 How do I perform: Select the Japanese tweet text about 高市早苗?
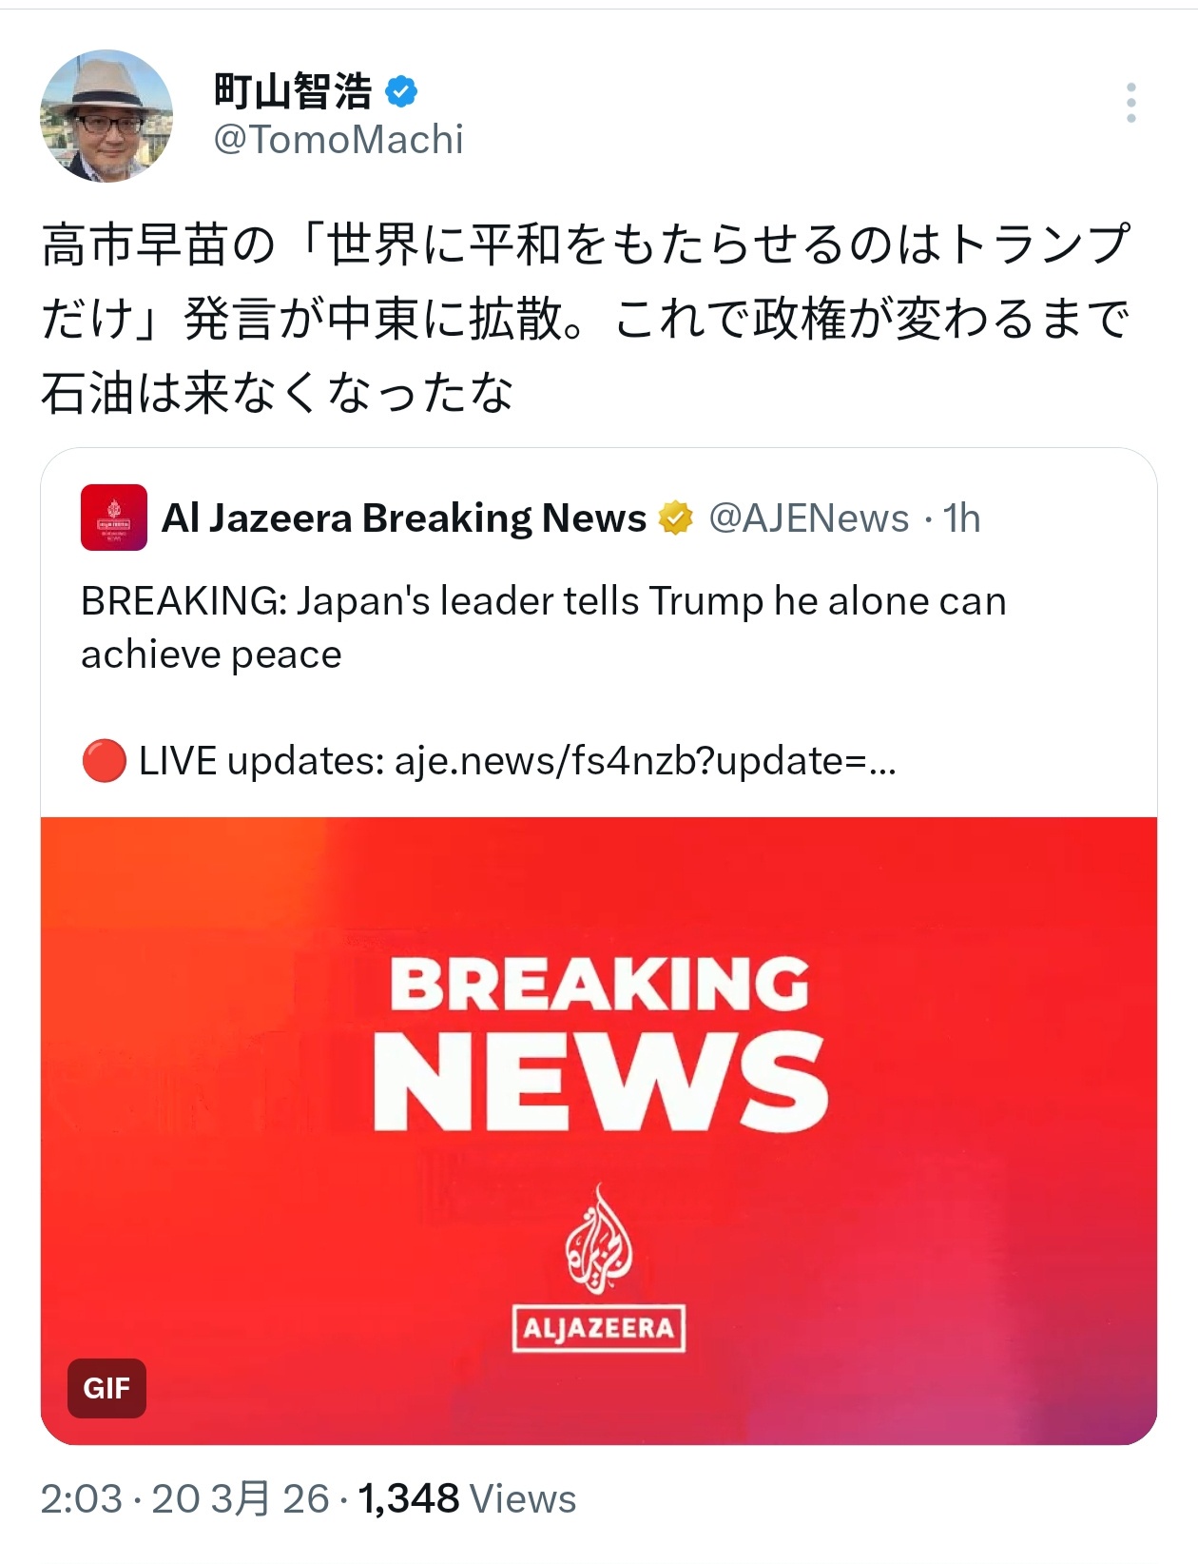click(586, 319)
